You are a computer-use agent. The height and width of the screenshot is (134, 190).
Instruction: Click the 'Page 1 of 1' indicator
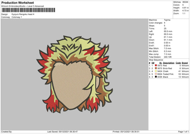click(183, 131)
